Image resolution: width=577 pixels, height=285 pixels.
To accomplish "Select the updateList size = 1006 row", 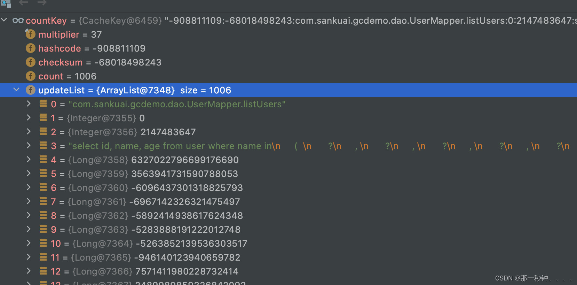I will pyautogui.click(x=288, y=90).
